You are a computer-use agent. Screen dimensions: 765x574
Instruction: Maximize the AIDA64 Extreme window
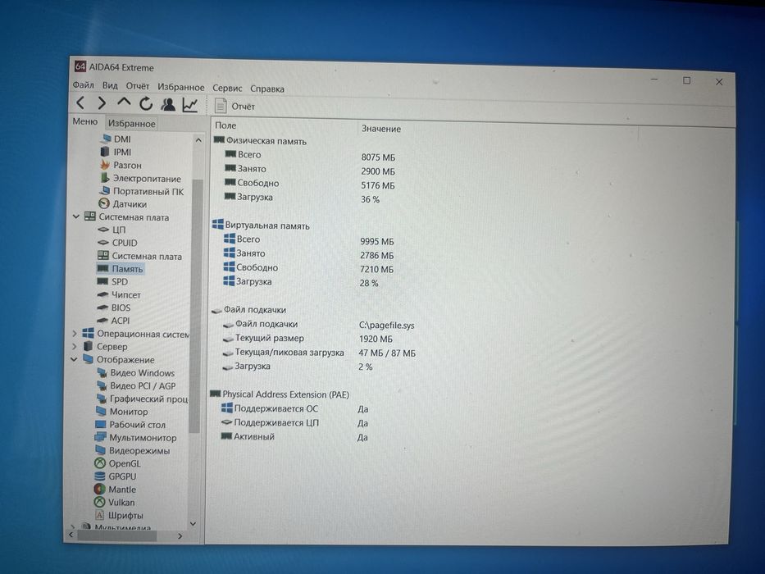(686, 80)
